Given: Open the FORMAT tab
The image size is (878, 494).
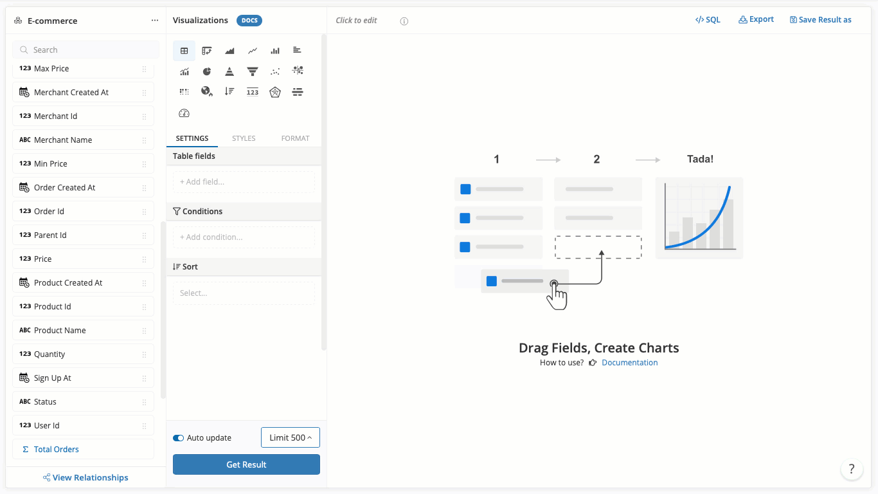Looking at the screenshot, I should pyautogui.click(x=295, y=138).
